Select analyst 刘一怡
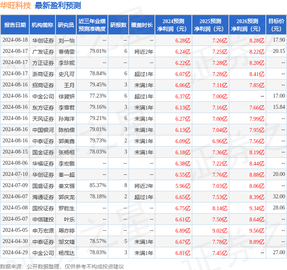The image size is (287, 270). pos(66,40)
